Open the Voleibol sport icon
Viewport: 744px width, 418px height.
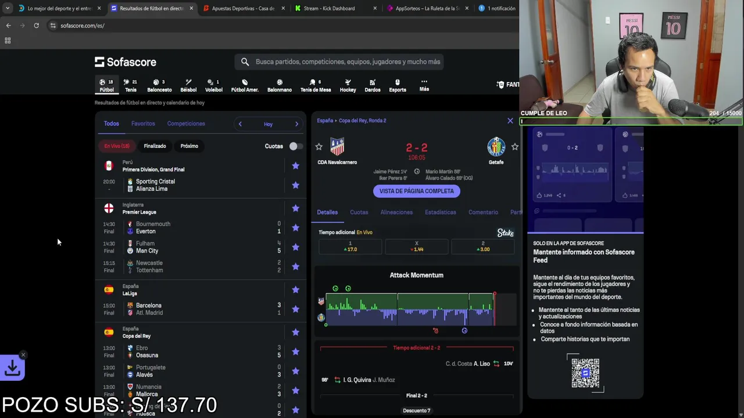[x=213, y=85]
